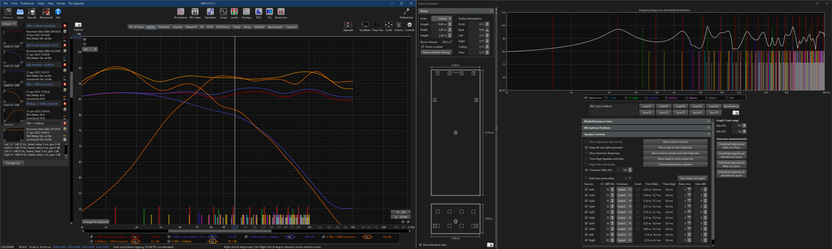Open a measurement file with Open icon

click(20, 12)
